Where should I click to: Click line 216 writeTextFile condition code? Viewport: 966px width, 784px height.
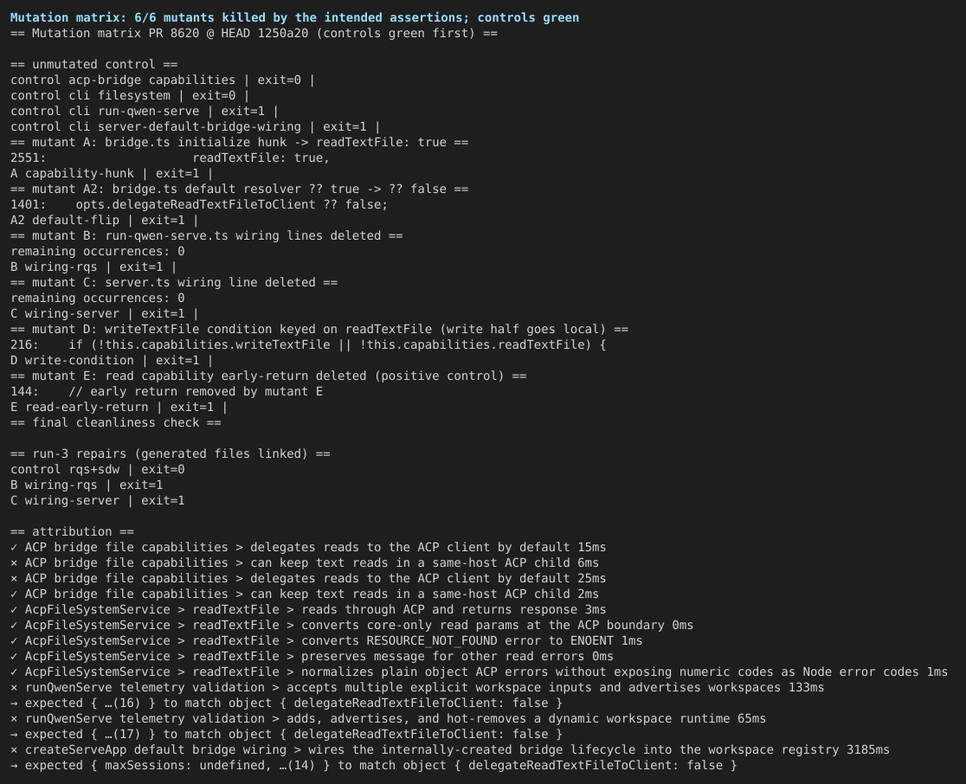(x=308, y=344)
